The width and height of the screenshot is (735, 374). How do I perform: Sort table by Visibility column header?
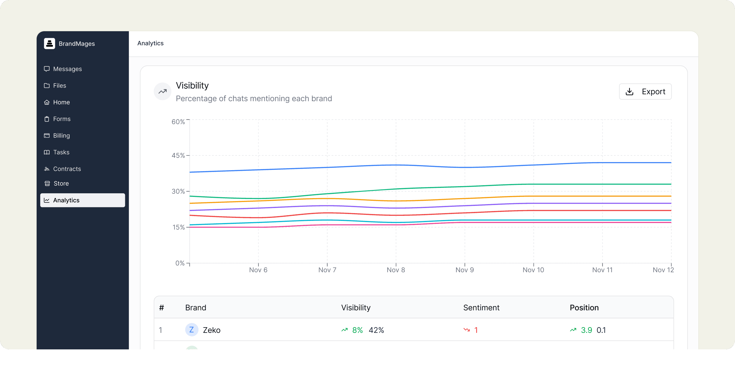click(x=356, y=308)
